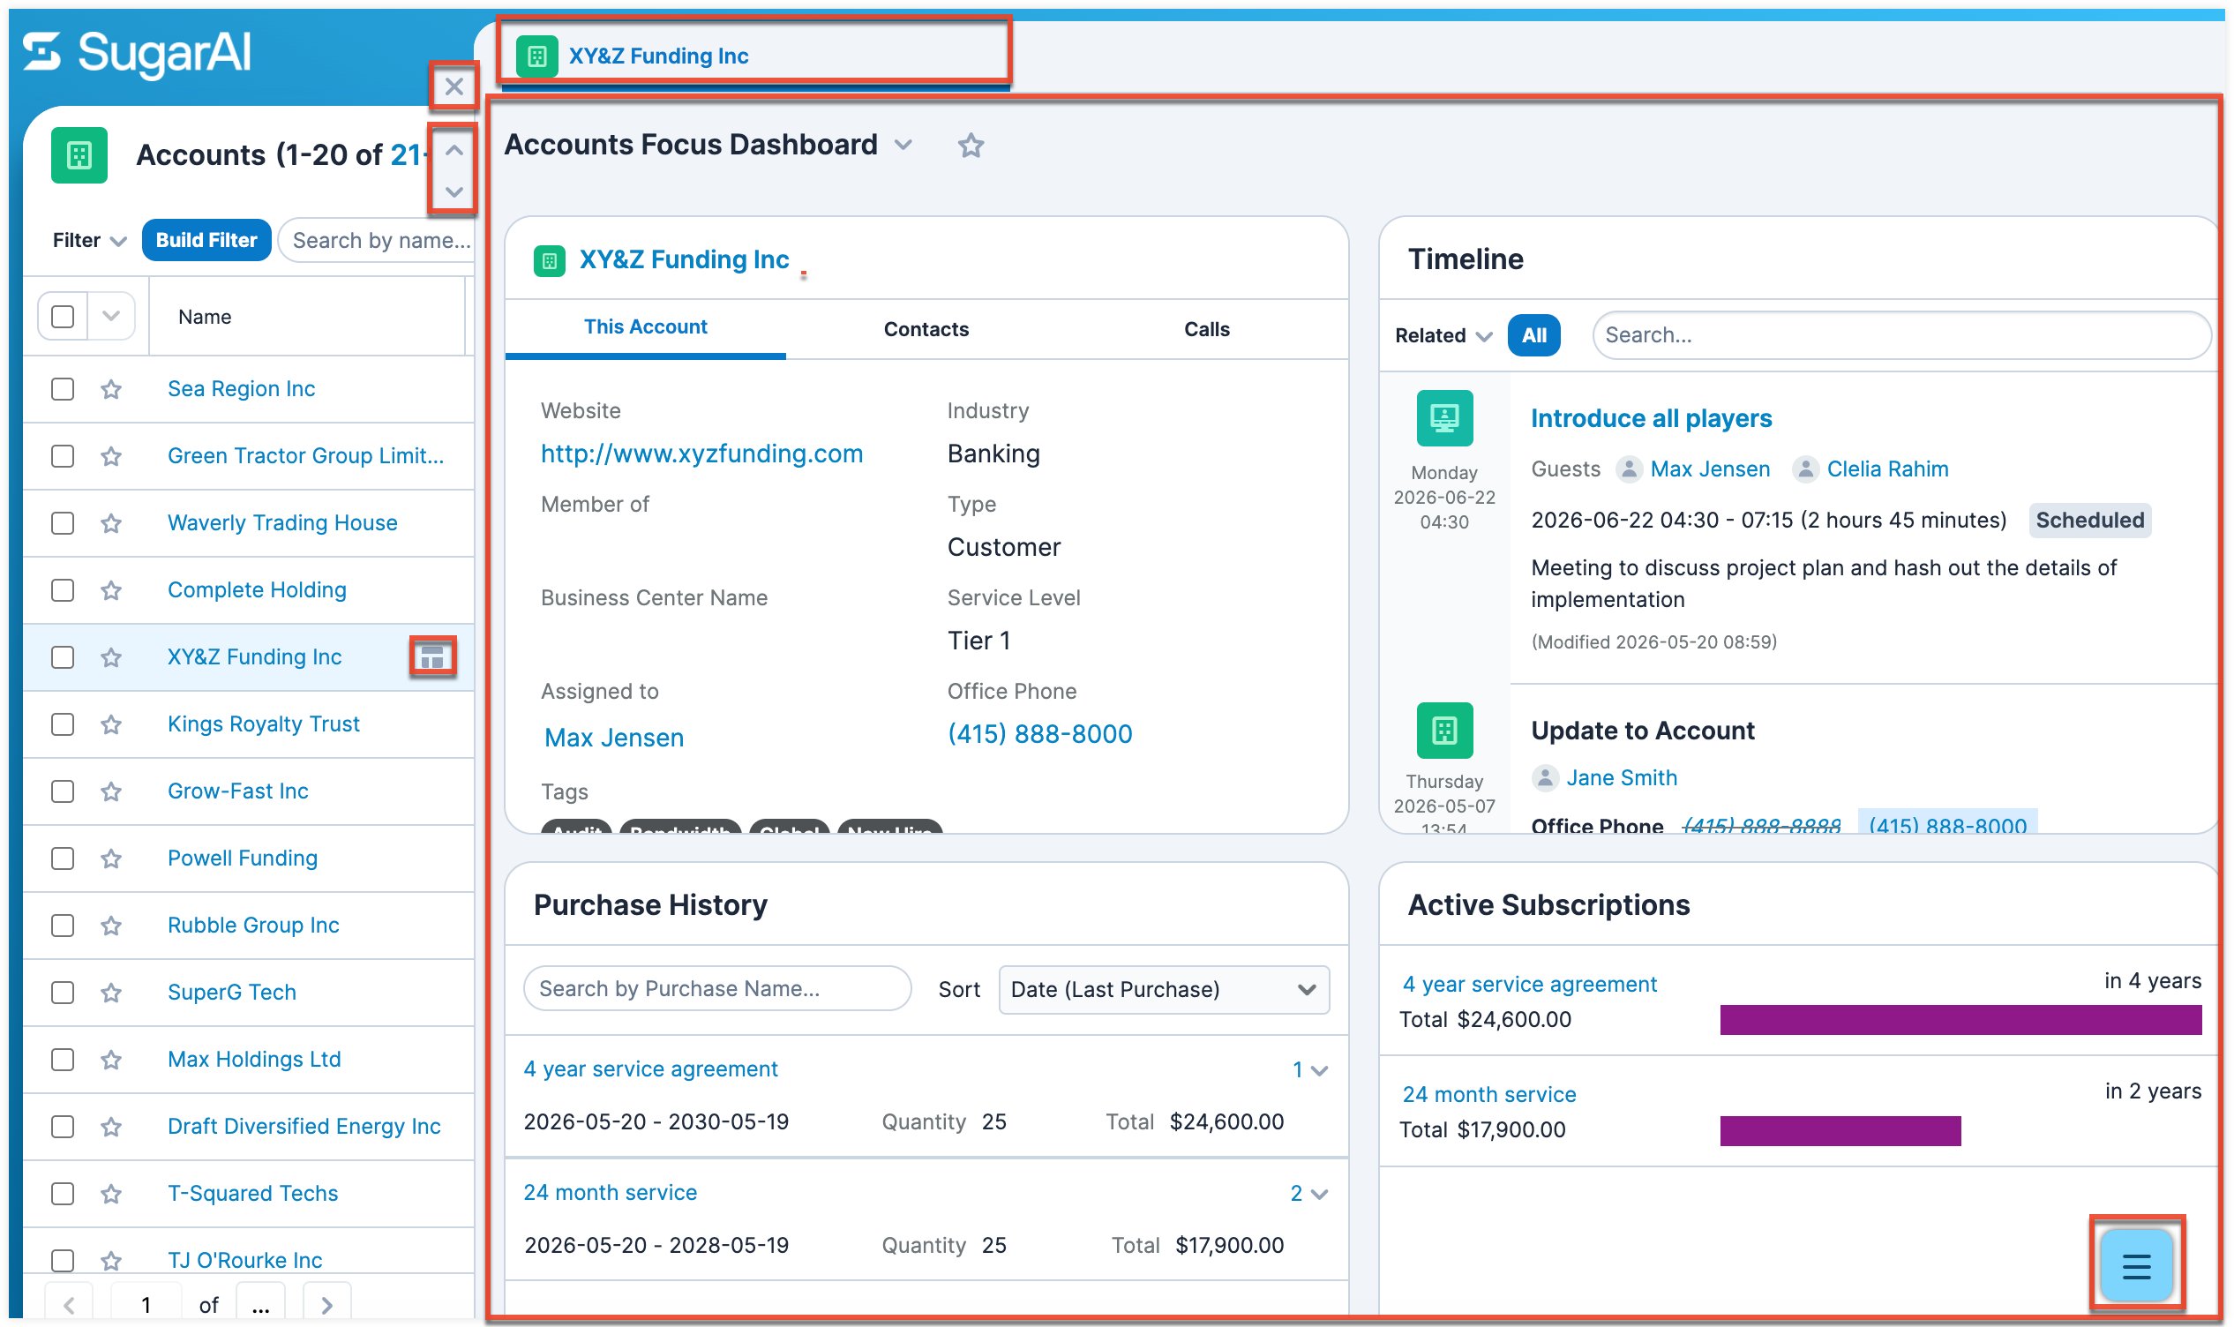This screenshot has width=2234, height=1327.
Task: Open the TJ O'Rourke Inc account
Action: (245, 1260)
